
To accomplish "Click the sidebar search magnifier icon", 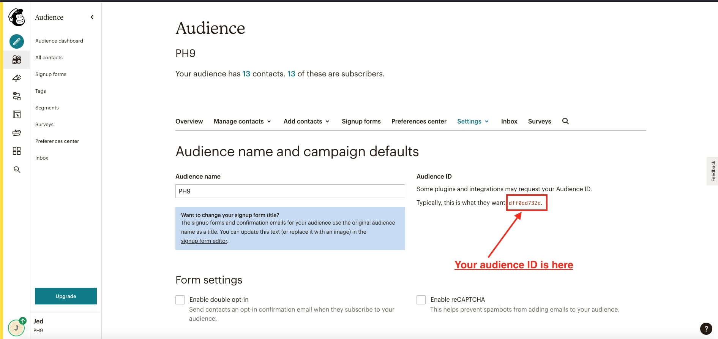I will (17, 169).
